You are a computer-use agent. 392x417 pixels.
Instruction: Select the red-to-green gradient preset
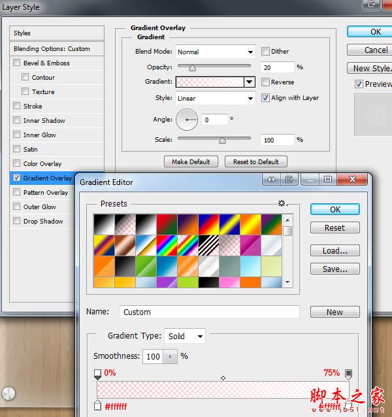pyautogui.click(x=167, y=224)
